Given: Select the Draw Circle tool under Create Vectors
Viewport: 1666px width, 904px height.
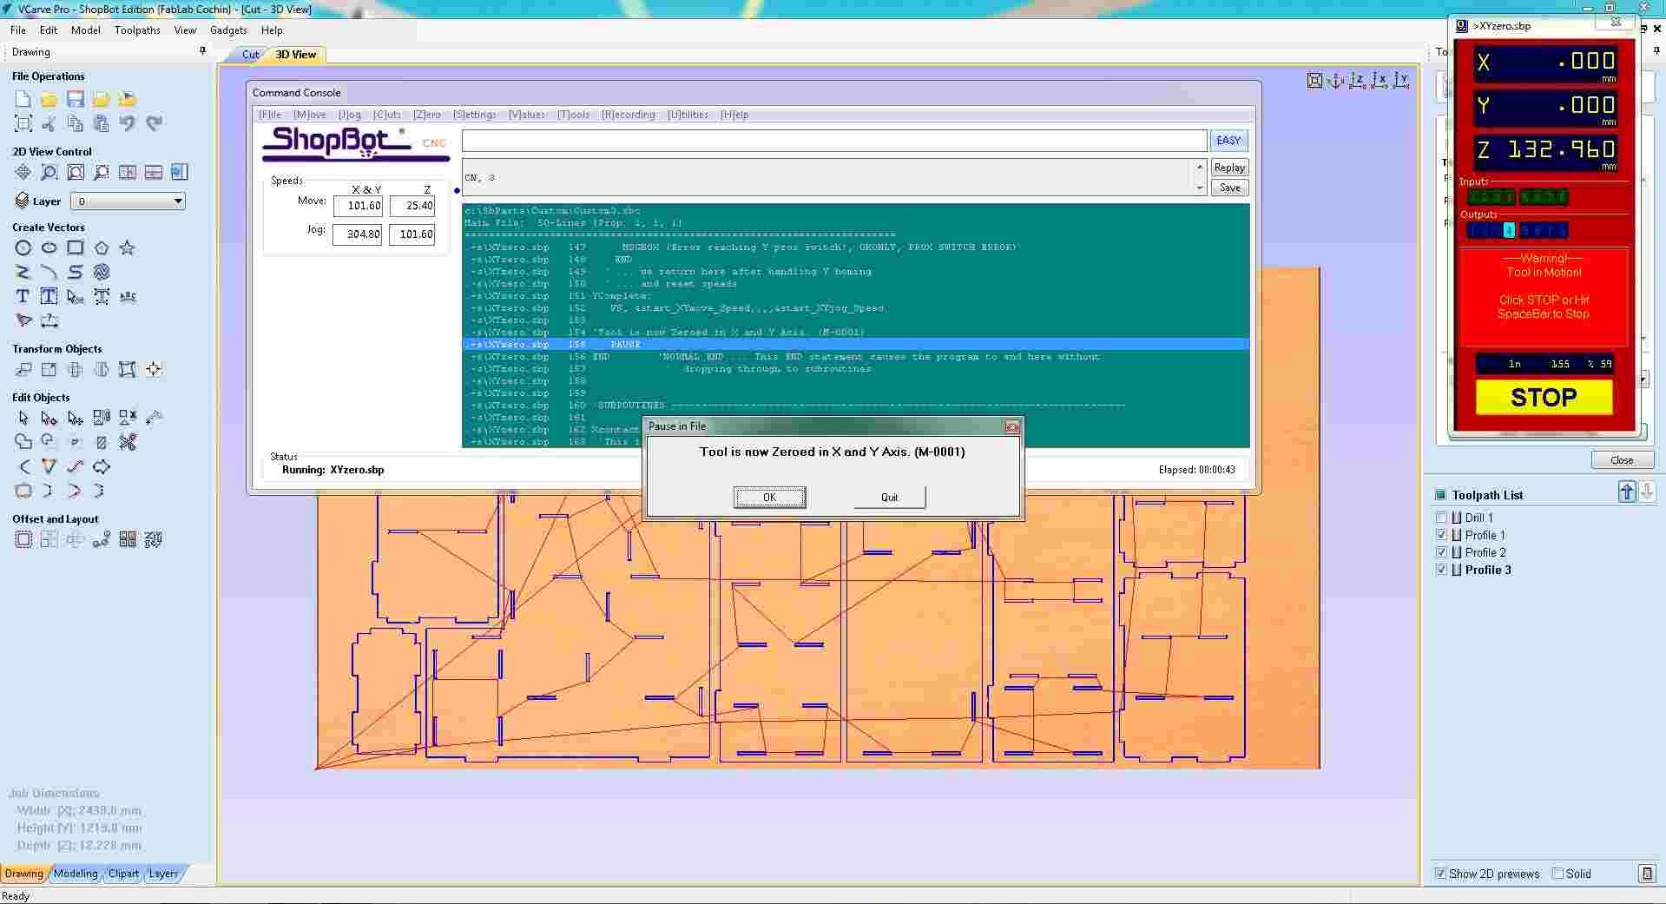Looking at the screenshot, I should (x=23, y=247).
